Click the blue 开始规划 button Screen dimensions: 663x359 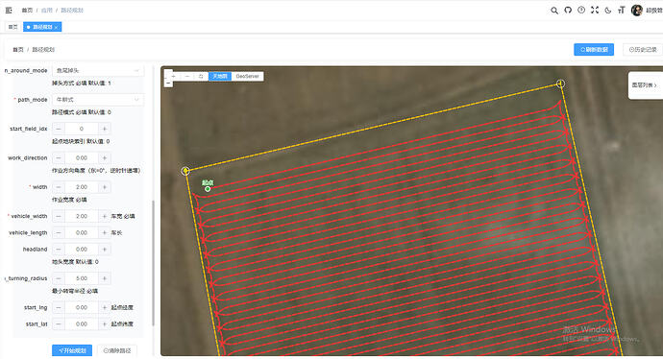(x=72, y=350)
